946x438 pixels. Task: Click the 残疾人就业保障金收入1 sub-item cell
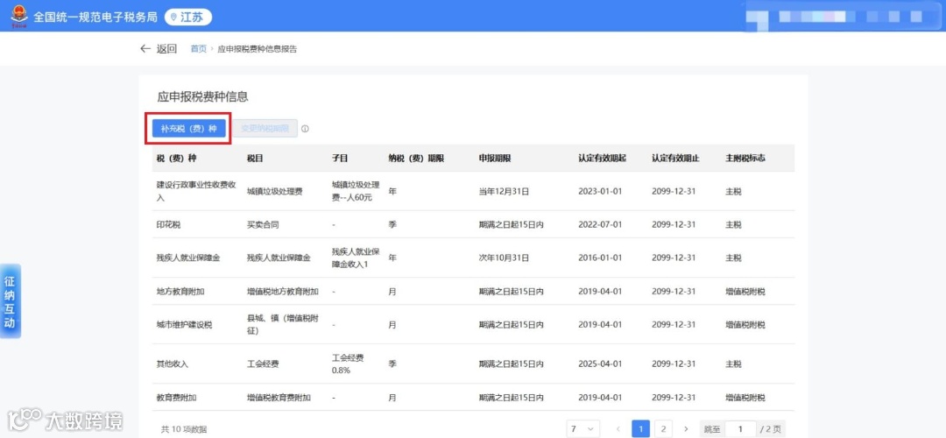click(356, 258)
